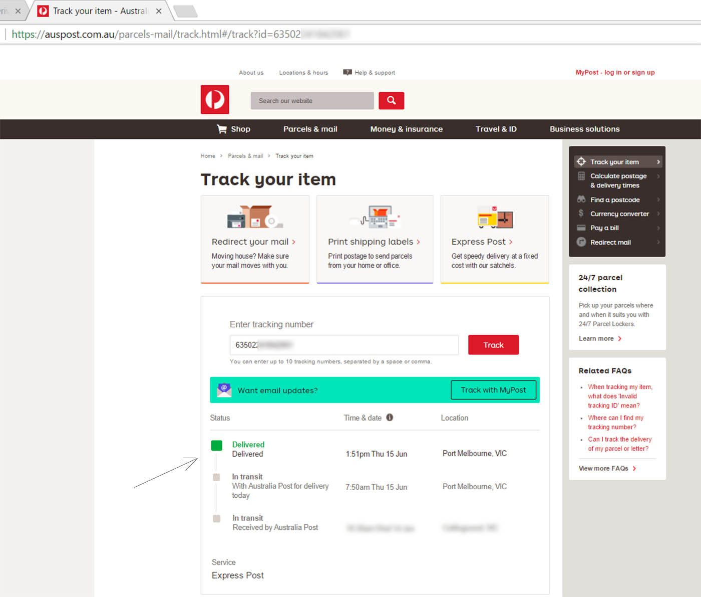Click the Express Post satchel illustration
The image size is (701, 597).
point(495,217)
